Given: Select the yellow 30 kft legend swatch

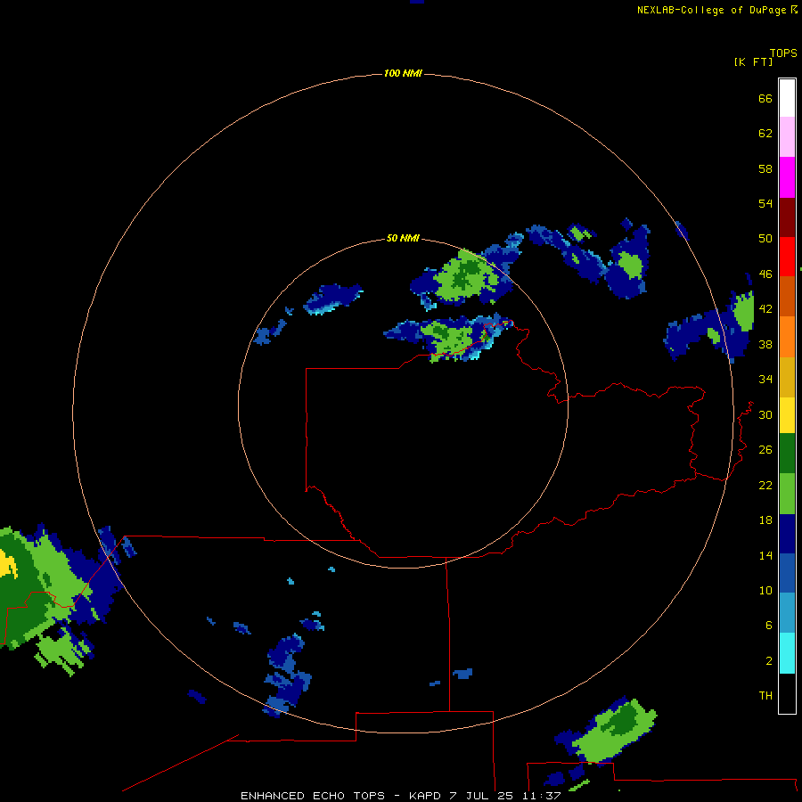Looking at the screenshot, I should tap(787, 414).
